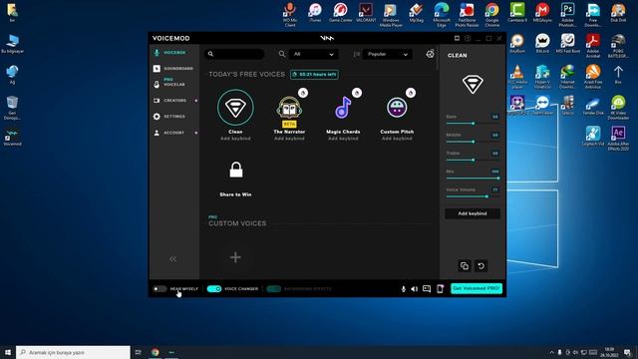Select the Clean voice
638x359 pixels.
click(235, 108)
